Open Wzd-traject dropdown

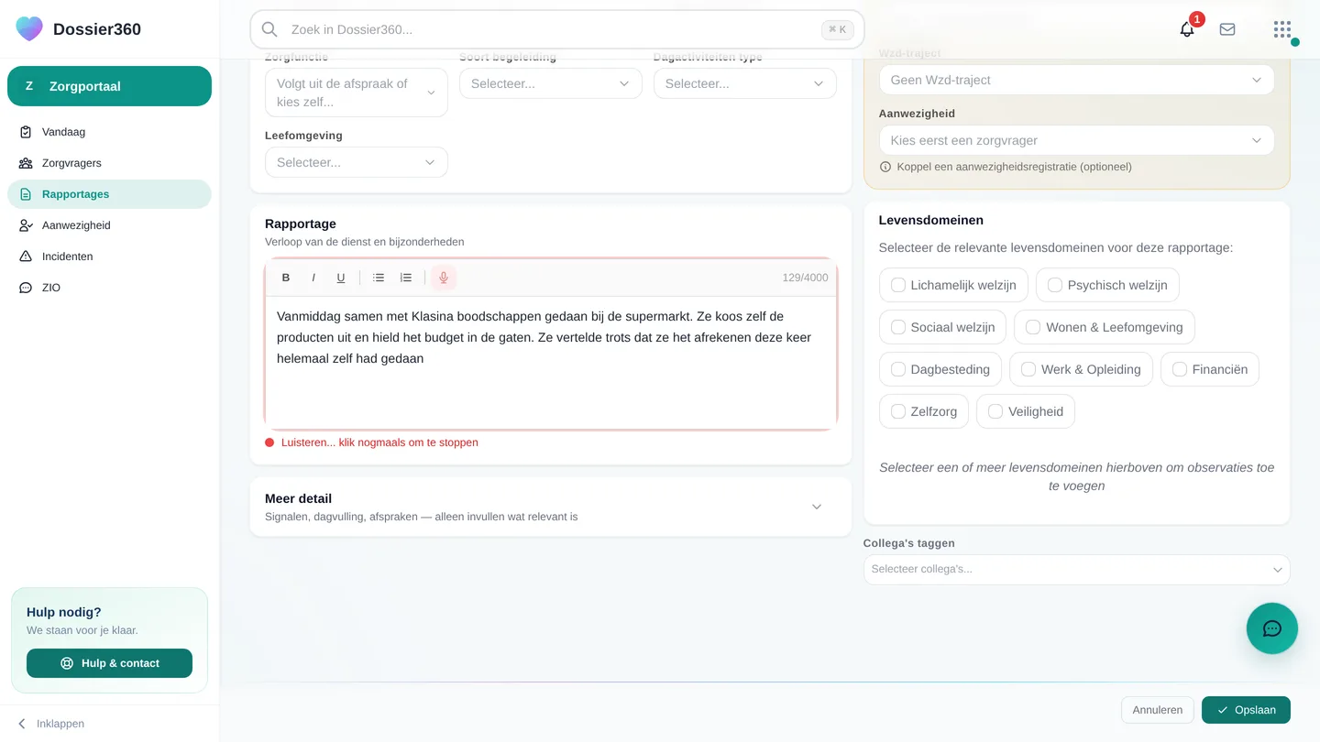(1077, 80)
